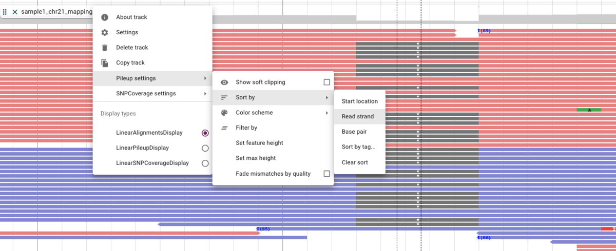616x251 pixels.
Task: Click the Color scheme palette icon
Action: click(224, 113)
